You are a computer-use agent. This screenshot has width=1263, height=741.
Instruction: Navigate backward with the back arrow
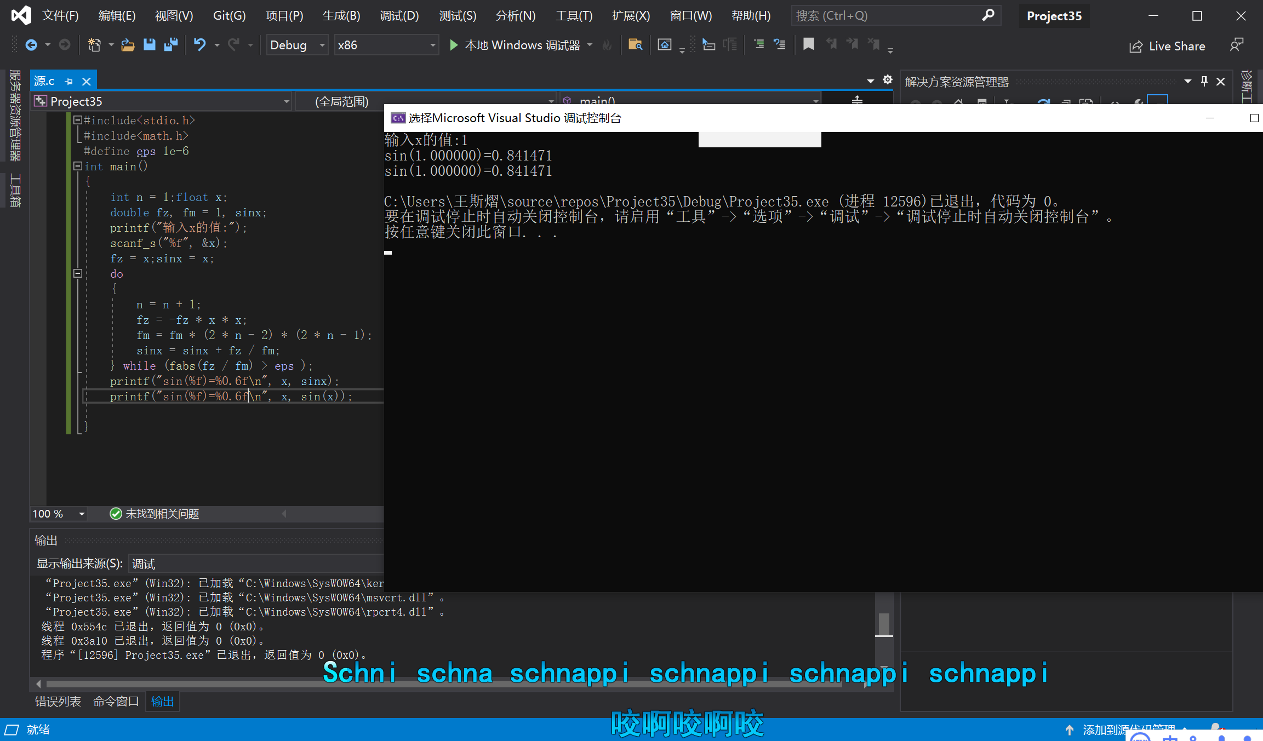(x=31, y=45)
